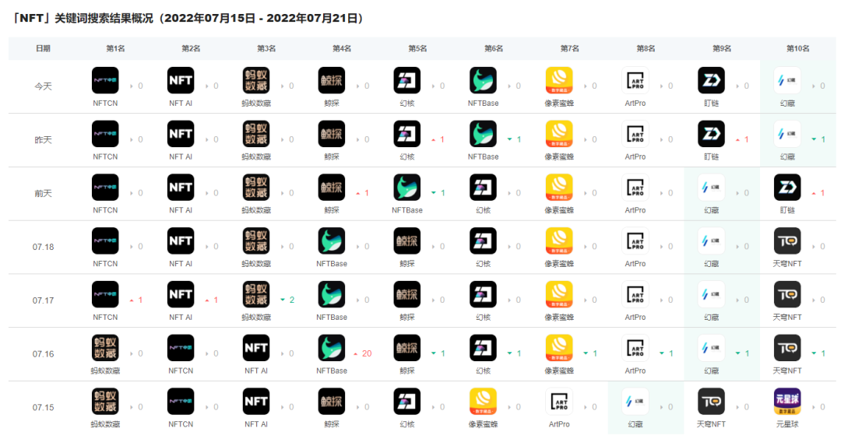Viewport: 841px width, 439px height.
Task: Open NFTBase icon in 前天 row
Action: (407, 188)
